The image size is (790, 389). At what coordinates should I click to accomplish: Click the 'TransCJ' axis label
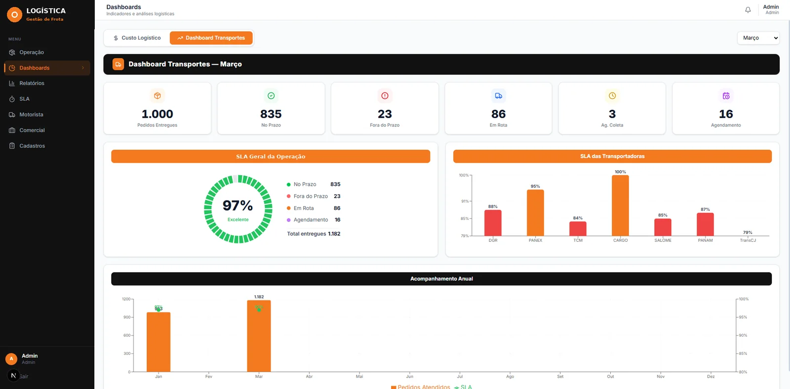pos(748,240)
